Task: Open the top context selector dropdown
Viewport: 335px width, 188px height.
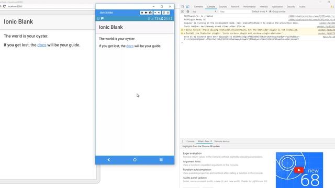Action: (204, 11)
